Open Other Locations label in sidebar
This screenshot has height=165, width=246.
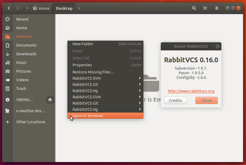pyautogui.click(x=31, y=122)
